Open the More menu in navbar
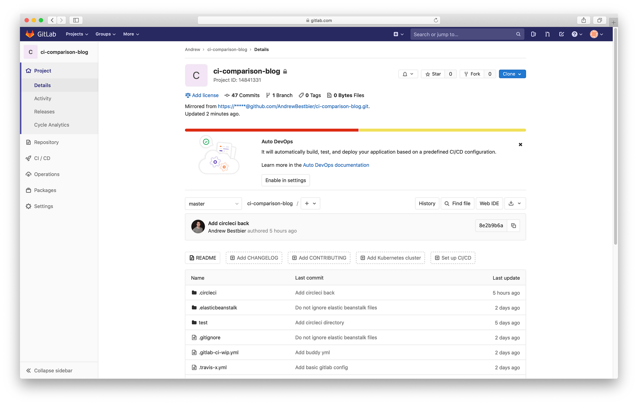This screenshot has width=638, height=405. tap(131, 34)
